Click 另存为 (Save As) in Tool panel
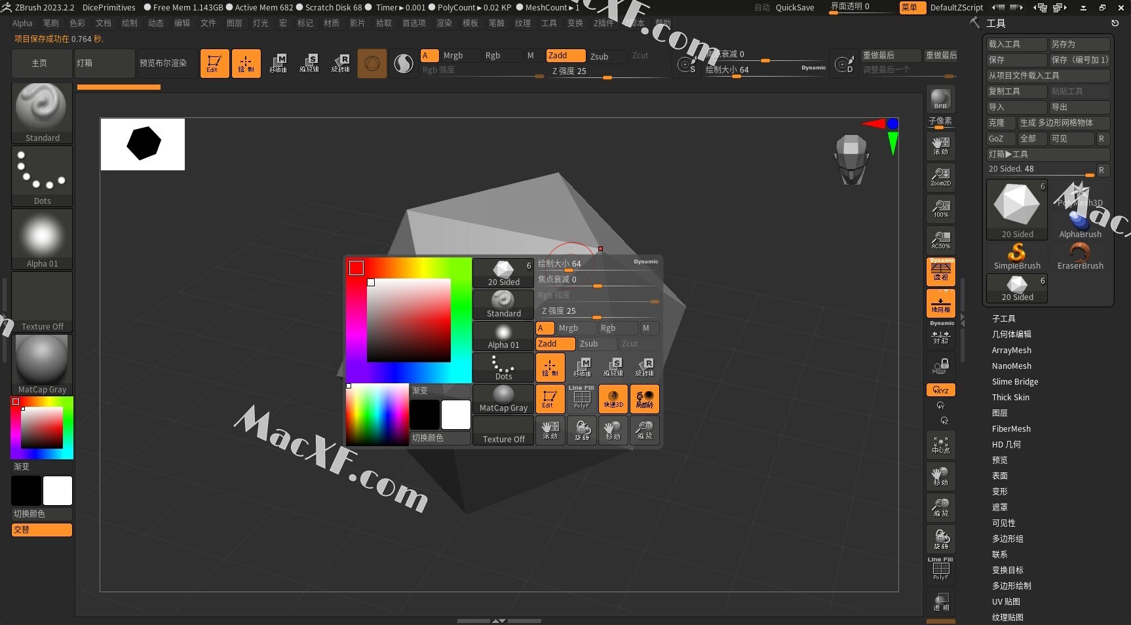The width and height of the screenshot is (1131, 625). pyautogui.click(x=1079, y=44)
